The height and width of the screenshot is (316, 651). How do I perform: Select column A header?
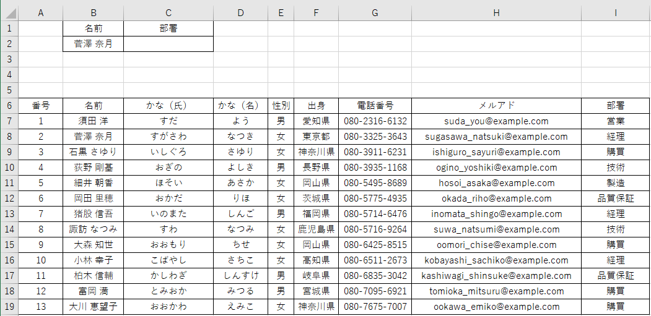point(41,13)
